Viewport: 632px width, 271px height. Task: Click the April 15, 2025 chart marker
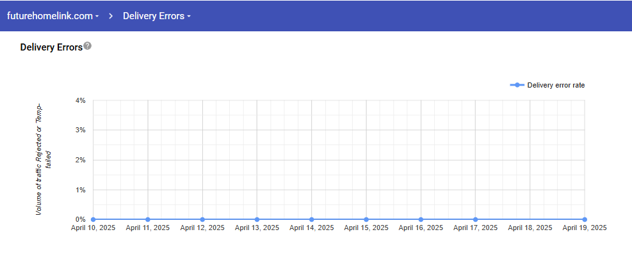[366, 219]
